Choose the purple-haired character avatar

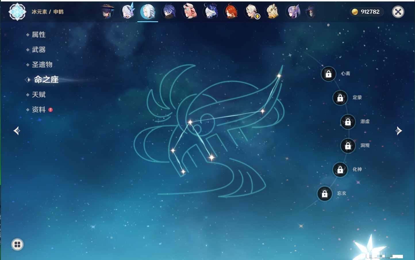tap(293, 12)
